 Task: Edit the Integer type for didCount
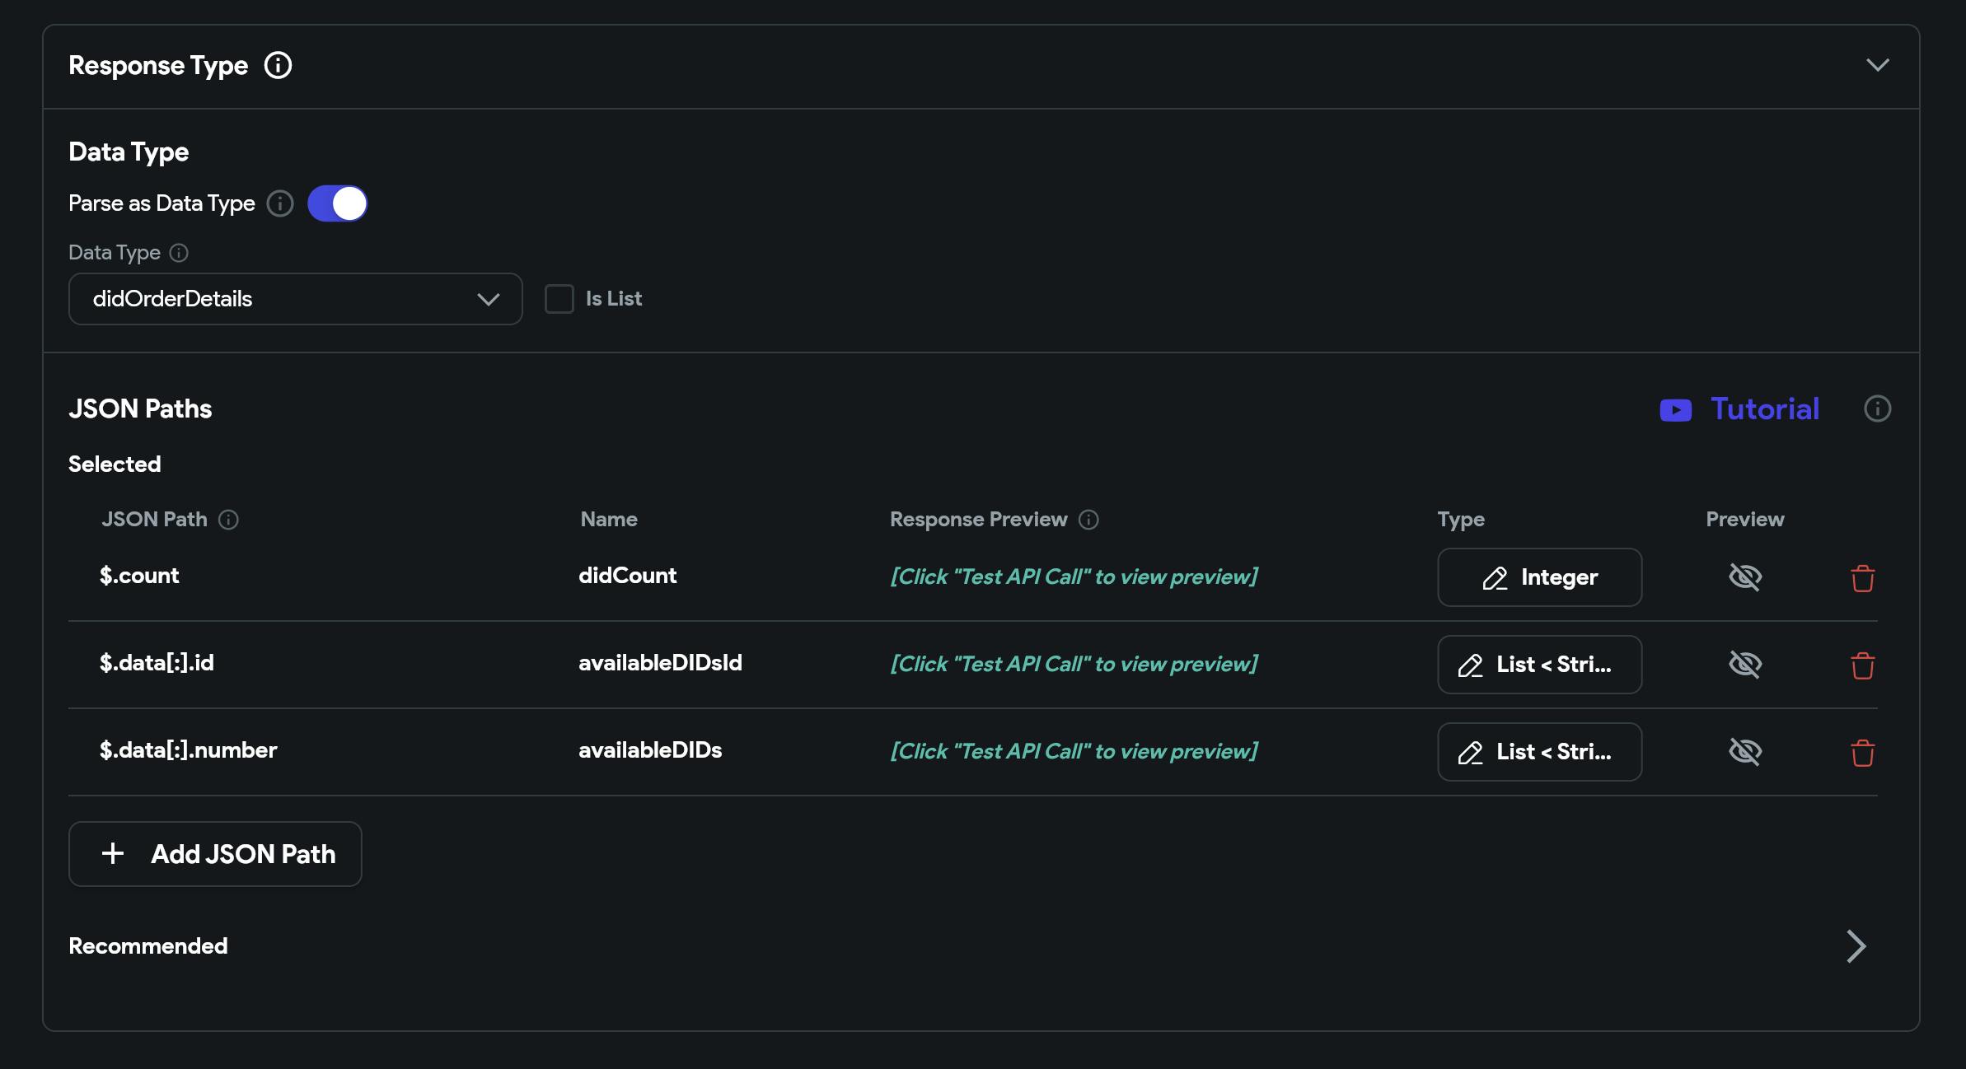[x=1539, y=577]
